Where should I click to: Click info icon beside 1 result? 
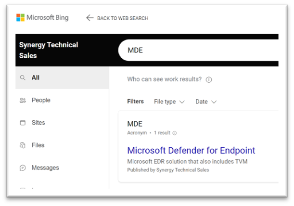pos(175,133)
